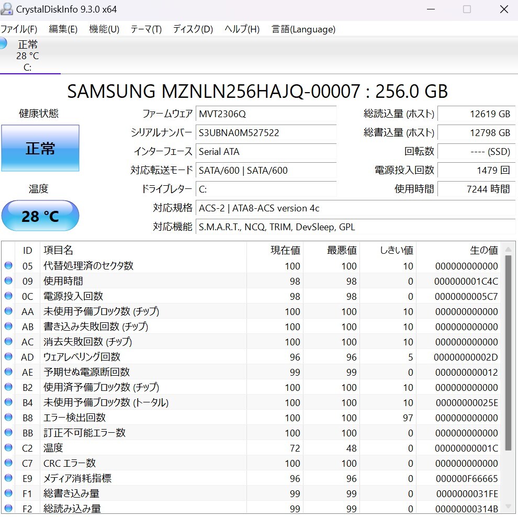Click the scrollbar up arrow in SMART list

tap(509, 249)
